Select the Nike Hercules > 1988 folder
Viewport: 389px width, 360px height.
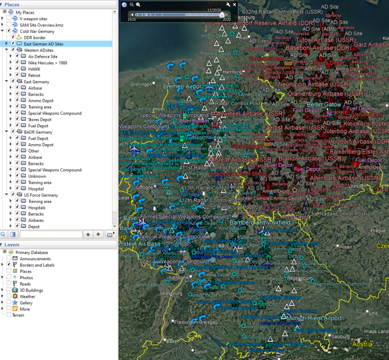47,63
